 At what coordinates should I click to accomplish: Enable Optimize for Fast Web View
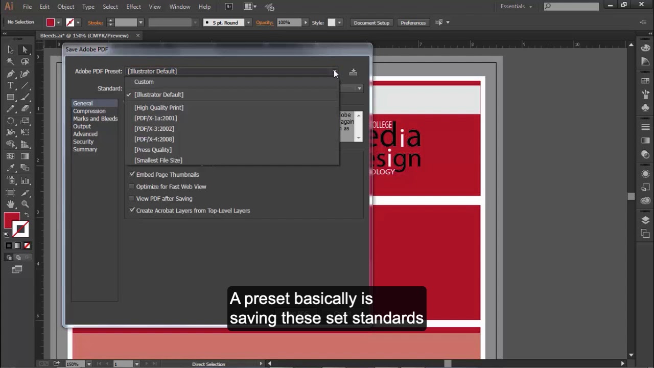coord(132,187)
